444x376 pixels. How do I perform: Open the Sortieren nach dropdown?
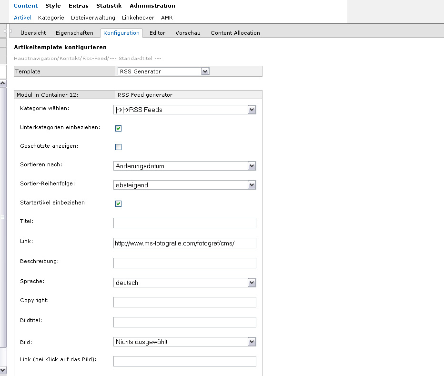(185, 166)
